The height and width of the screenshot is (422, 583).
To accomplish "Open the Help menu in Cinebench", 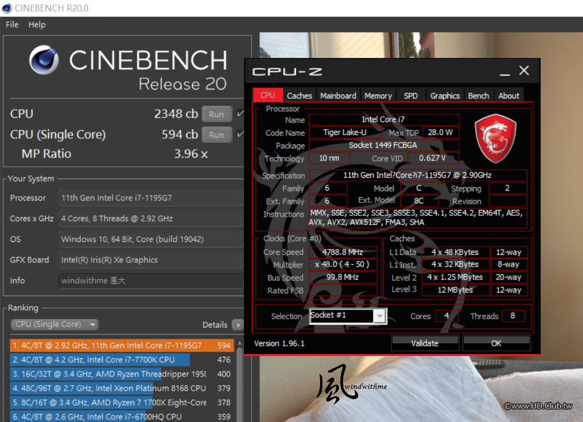I will [x=37, y=25].
